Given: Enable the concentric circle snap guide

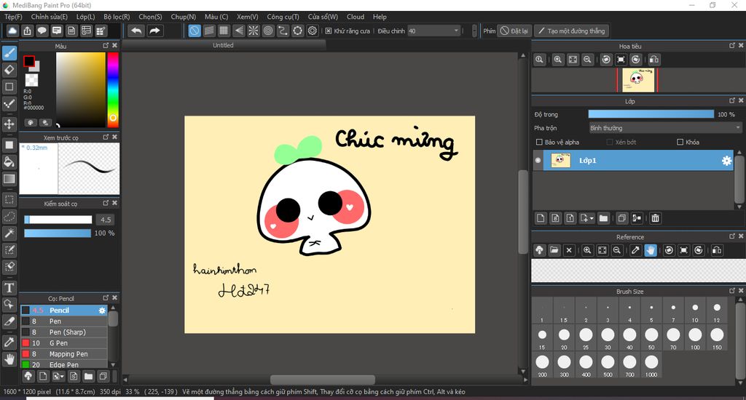Looking at the screenshot, I should click(x=268, y=31).
